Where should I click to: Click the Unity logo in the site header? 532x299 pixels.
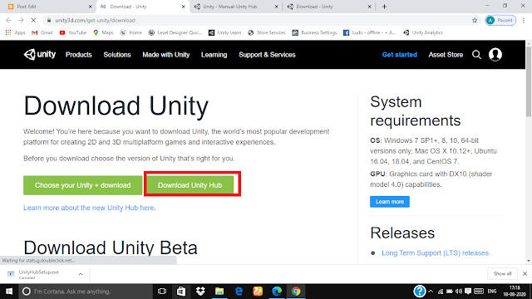click(x=39, y=54)
